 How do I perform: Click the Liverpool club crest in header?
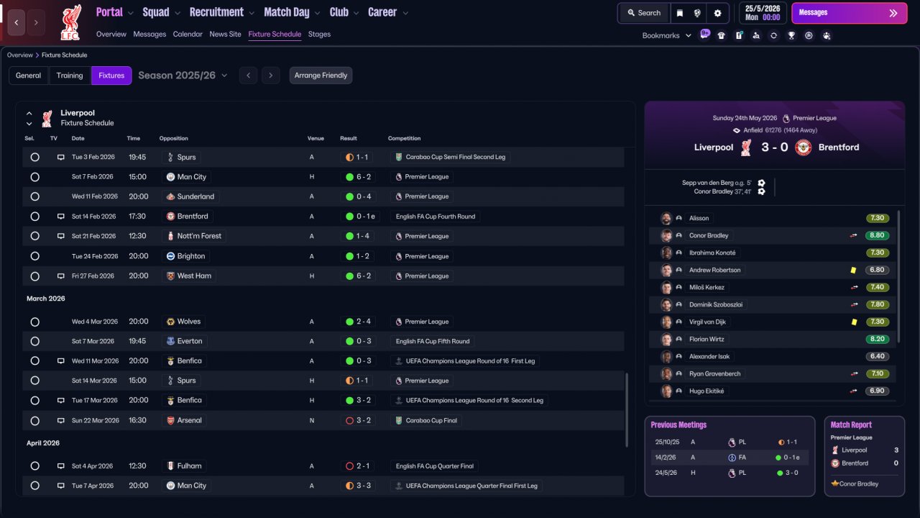pyautogui.click(x=70, y=22)
